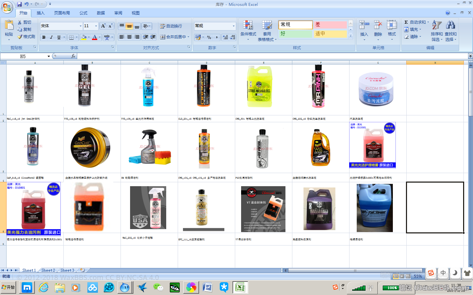
Task: Click the Sort & Filter (排序和筛选) icon
Action: point(437,26)
